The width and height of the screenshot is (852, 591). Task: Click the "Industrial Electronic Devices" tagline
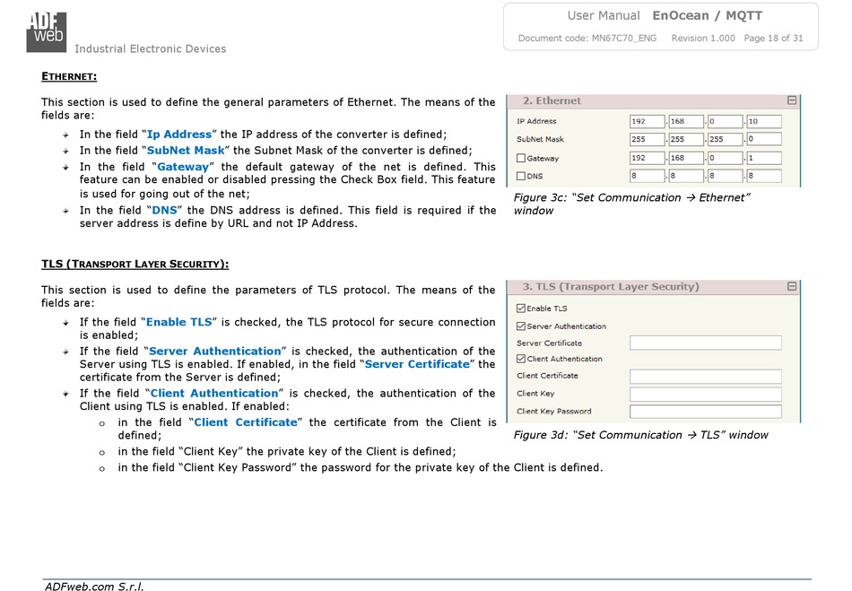[151, 49]
